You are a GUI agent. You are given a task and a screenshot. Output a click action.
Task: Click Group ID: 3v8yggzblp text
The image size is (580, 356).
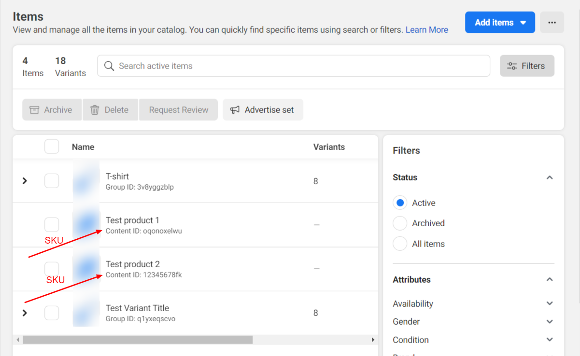click(x=140, y=187)
